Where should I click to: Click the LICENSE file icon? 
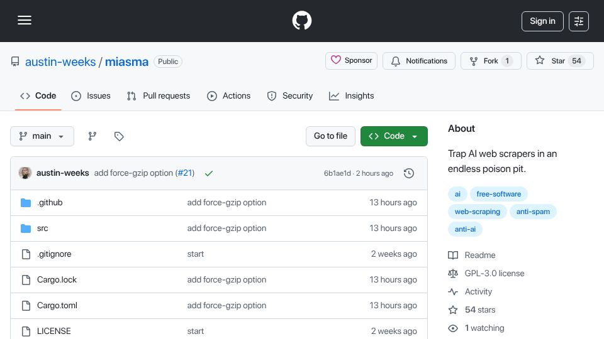tap(26, 331)
